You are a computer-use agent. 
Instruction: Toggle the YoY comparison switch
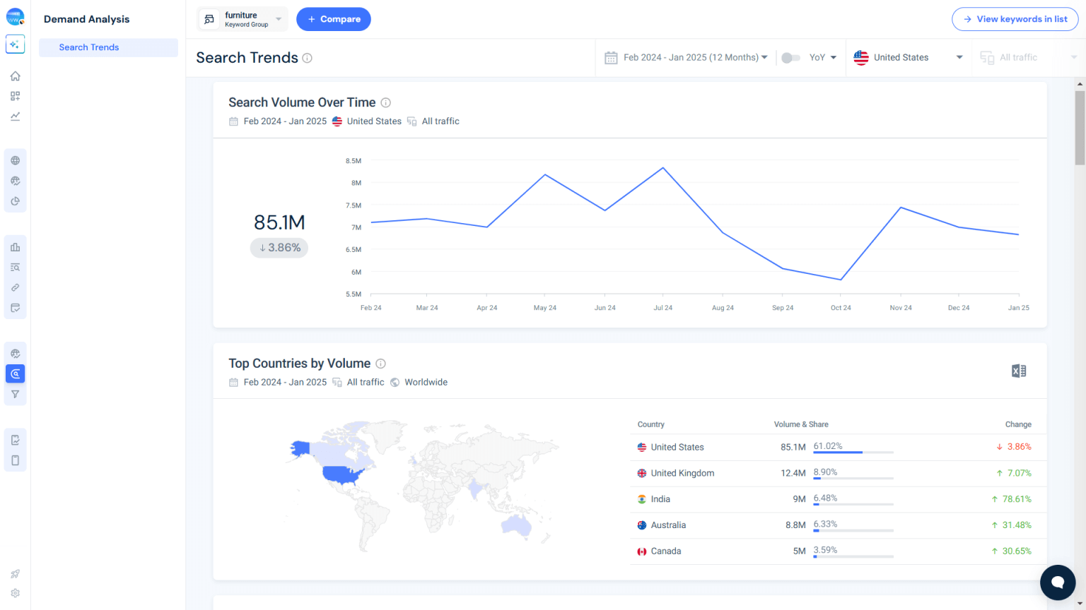click(x=792, y=57)
